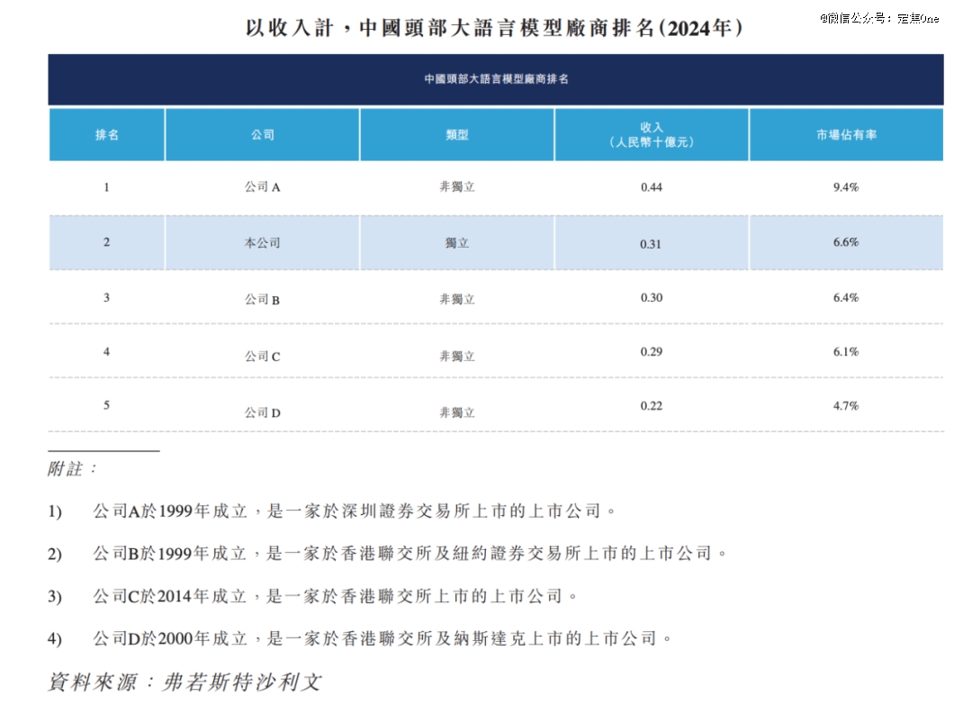Click the 收入 (人民幣十億元) header cell
The width and height of the screenshot is (972, 714).
pos(652,135)
